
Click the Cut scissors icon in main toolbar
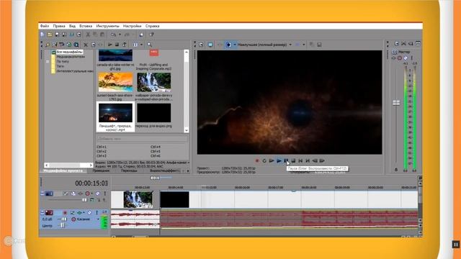tap(88, 35)
